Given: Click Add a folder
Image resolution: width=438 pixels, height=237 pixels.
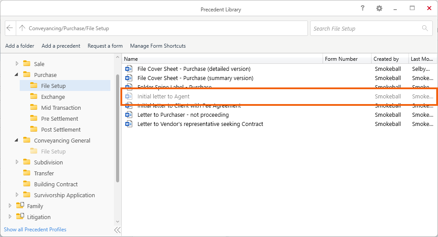Looking at the screenshot, I should [x=20, y=46].
